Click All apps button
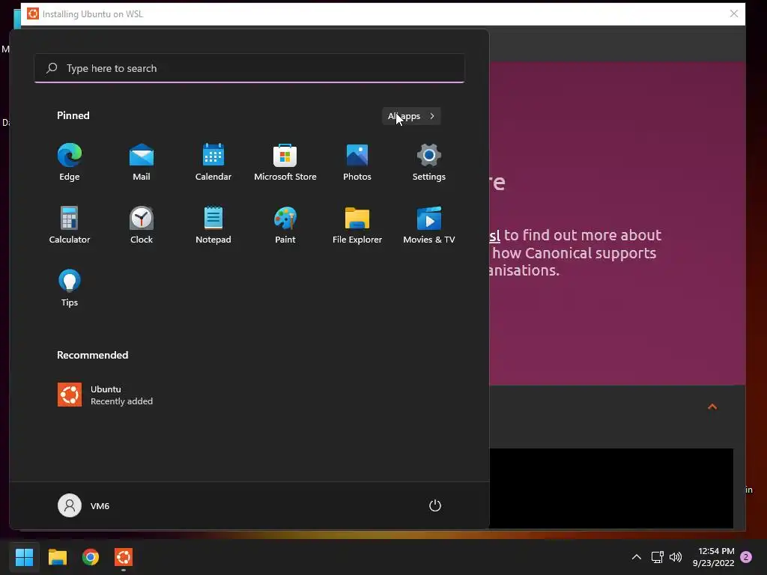 point(411,116)
